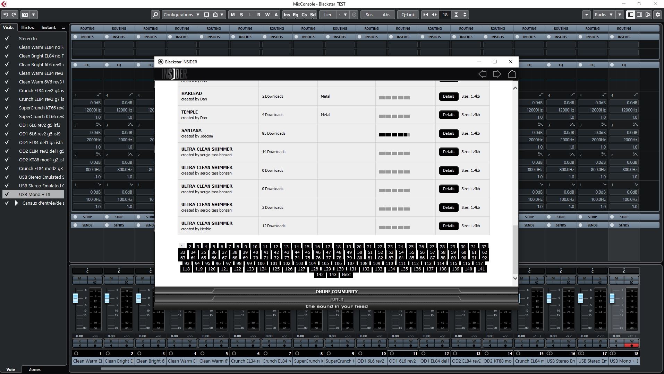Click the edit 'e' button on channel 1
Viewport: 664px width, 374px height.
click(95, 282)
